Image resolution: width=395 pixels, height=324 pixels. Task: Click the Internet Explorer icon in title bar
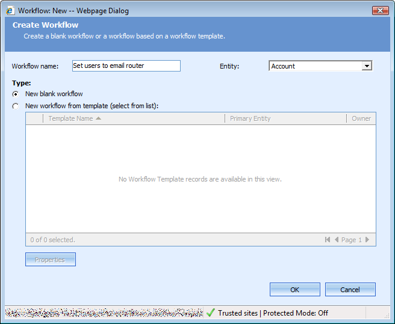pos(10,10)
